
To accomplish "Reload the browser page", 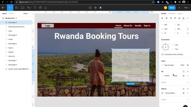I will point(11,2).
